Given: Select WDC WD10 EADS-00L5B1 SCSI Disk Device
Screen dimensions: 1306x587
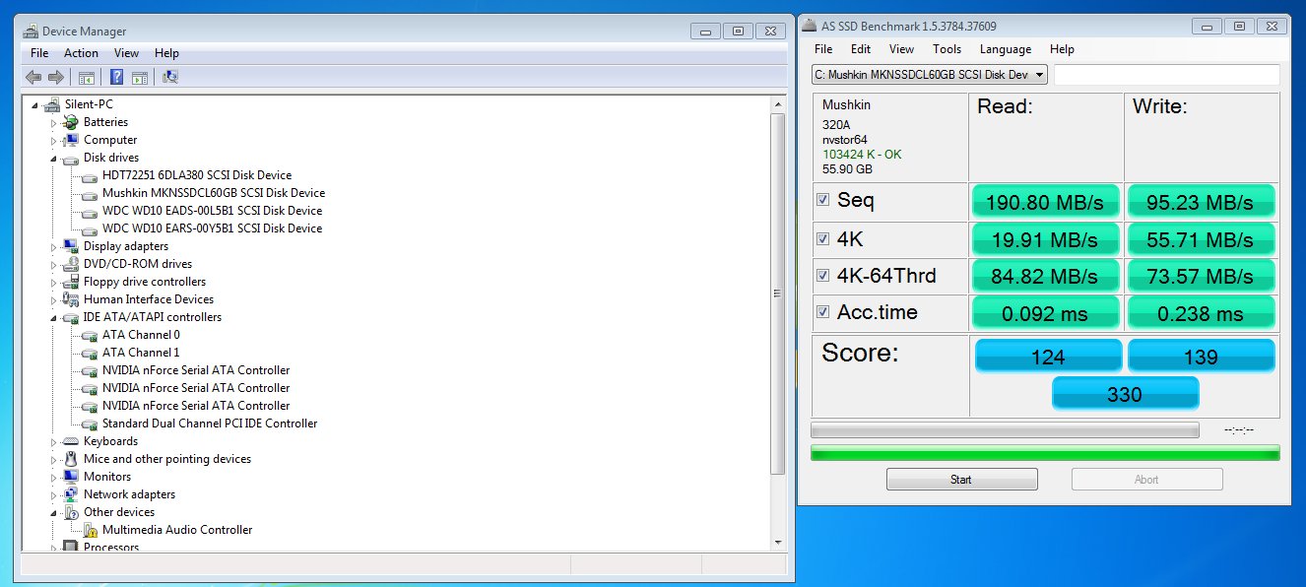Looking at the screenshot, I should (212, 211).
